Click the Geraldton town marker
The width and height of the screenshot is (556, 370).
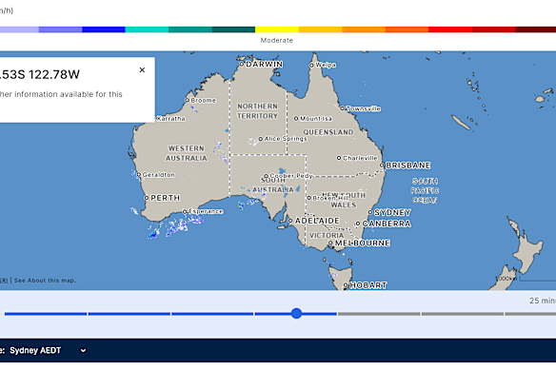click(x=139, y=174)
